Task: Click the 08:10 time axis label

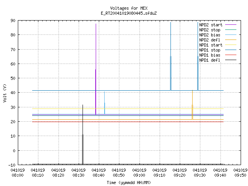Action: (x=38, y=176)
